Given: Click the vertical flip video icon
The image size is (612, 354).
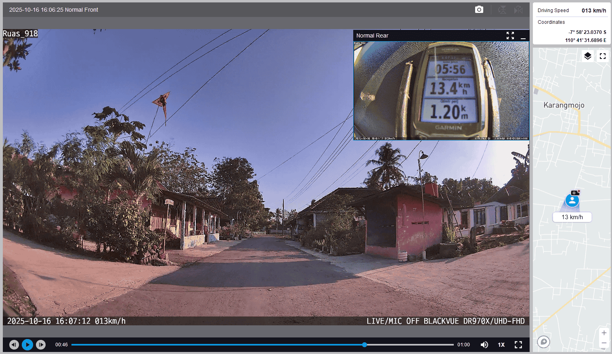Looking at the screenshot, I should (502, 10).
